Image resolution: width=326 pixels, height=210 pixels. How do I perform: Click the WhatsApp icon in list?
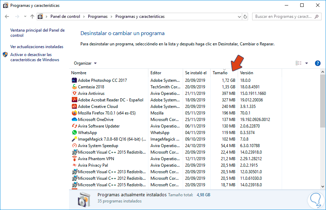tap(74, 132)
